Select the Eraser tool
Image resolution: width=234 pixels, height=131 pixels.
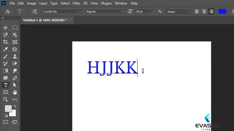(x=15, y=64)
